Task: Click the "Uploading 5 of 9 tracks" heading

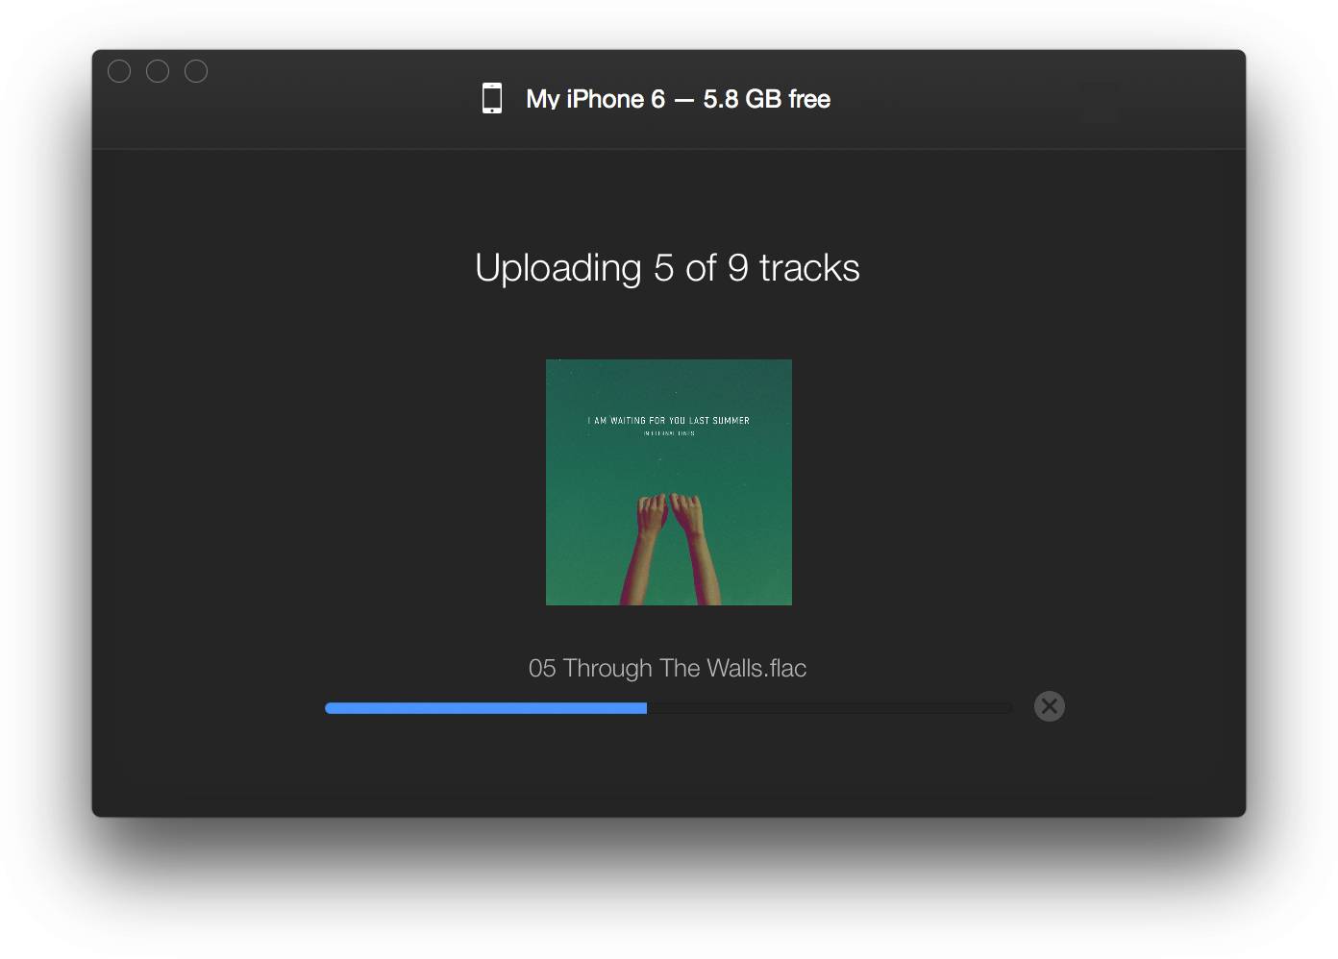Action: point(667,268)
